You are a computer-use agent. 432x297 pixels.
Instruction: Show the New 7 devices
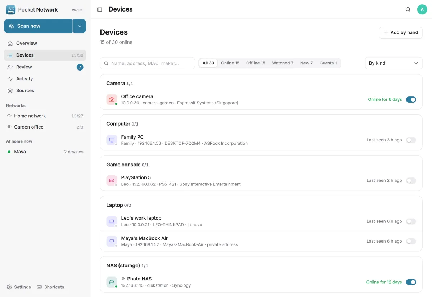click(306, 63)
